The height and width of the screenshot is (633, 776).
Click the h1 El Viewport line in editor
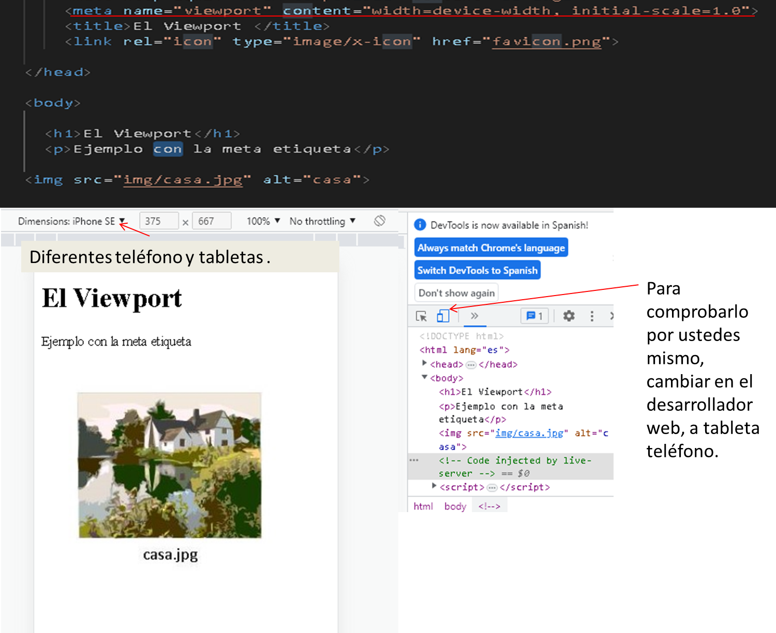[142, 134]
